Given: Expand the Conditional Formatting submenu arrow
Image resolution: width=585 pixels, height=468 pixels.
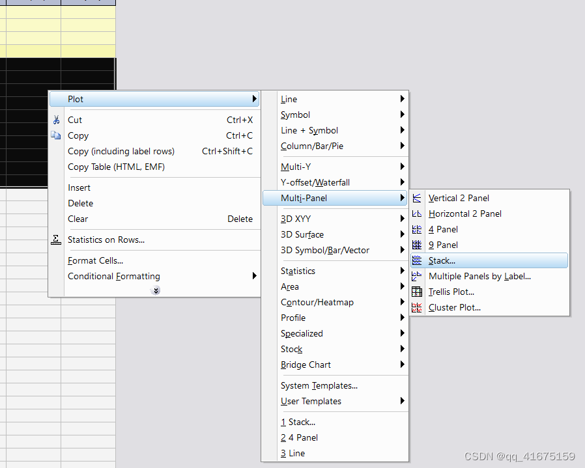Looking at the screenshot, I should coord(254,276).
